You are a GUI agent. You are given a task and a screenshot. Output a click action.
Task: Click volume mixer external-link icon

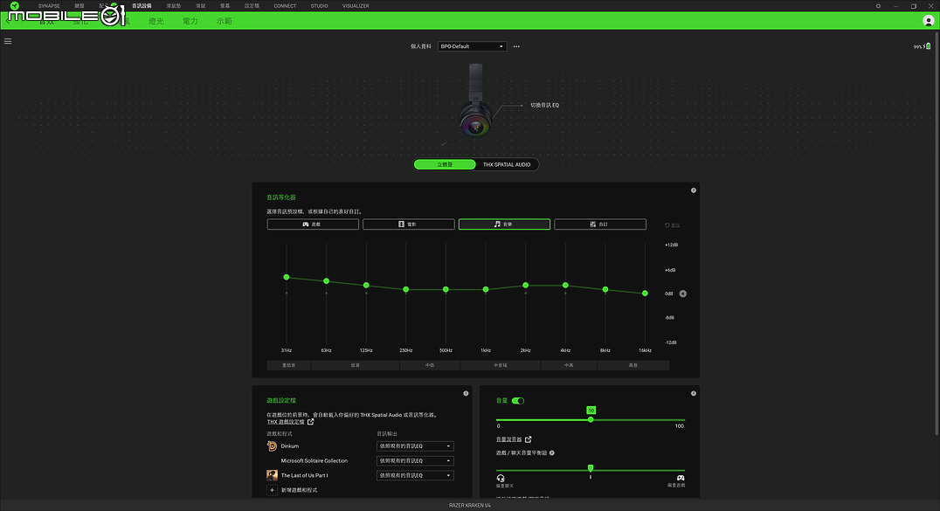click(529, 439)
